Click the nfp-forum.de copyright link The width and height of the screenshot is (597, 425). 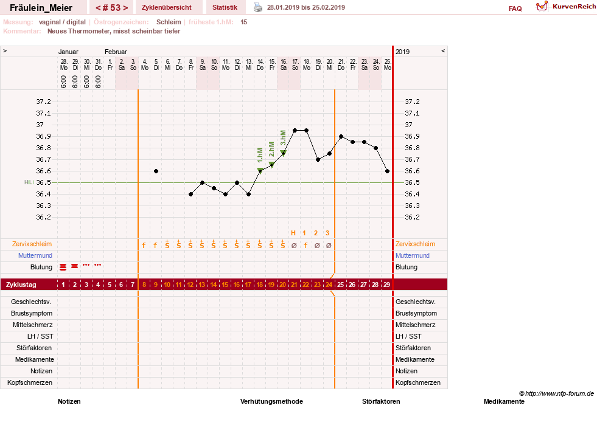(x=556, y=393)
